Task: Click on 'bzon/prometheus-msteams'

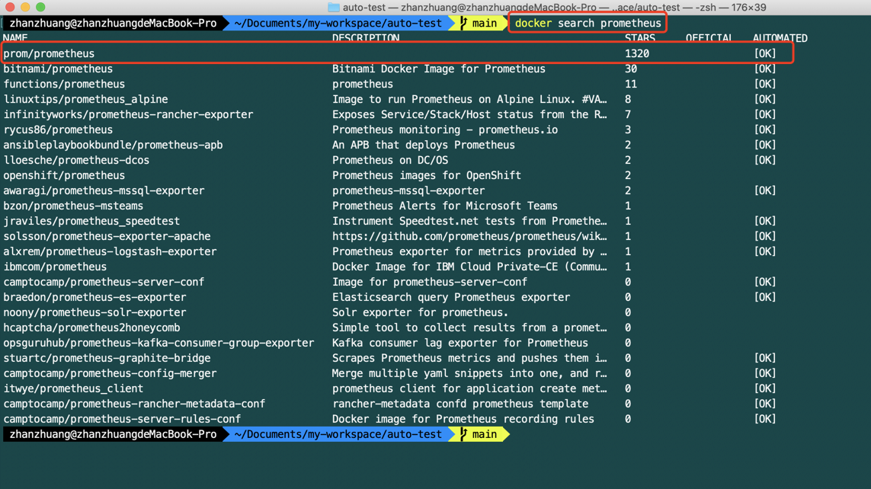Action: (x=73, y=206)
